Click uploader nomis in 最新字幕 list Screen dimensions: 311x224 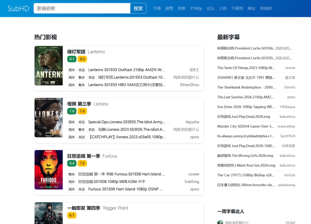290,68
